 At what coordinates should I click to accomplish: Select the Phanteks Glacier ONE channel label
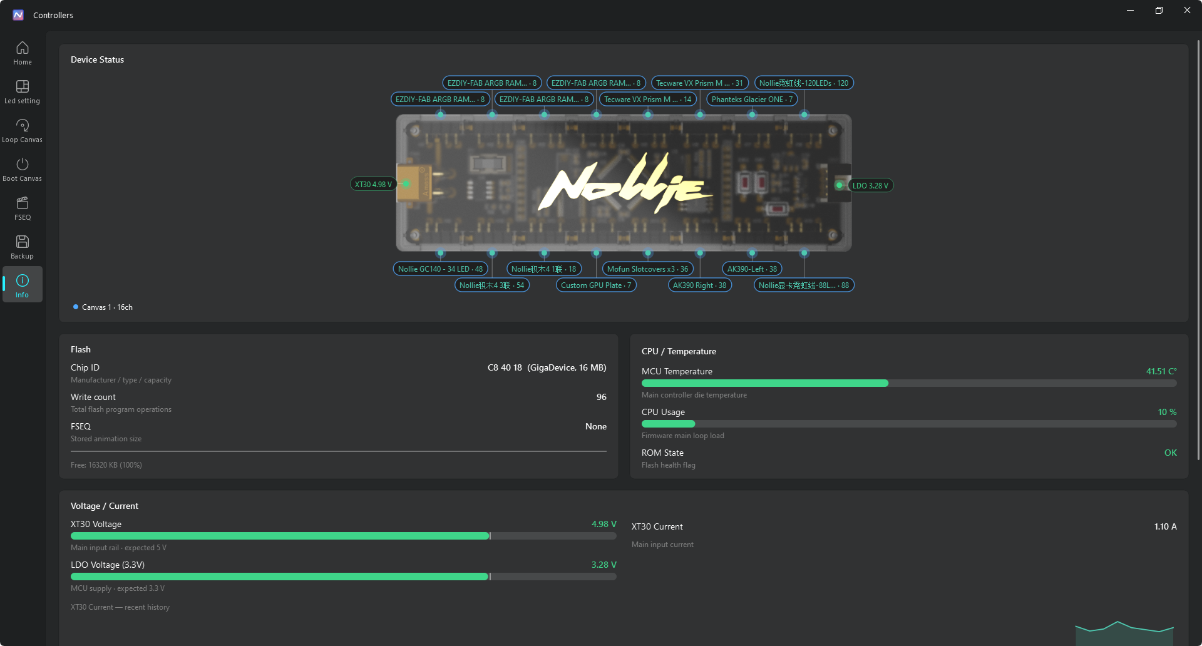coord(752,100)
